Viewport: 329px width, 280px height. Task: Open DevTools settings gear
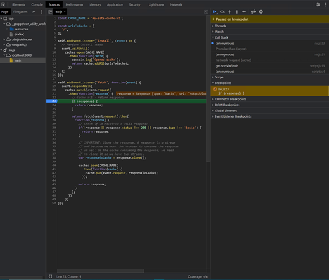pos(318,4)
